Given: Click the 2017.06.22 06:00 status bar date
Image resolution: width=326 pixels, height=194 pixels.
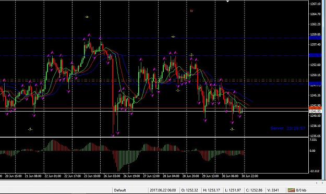Looking at the screenshot, I should click(163, 190).
